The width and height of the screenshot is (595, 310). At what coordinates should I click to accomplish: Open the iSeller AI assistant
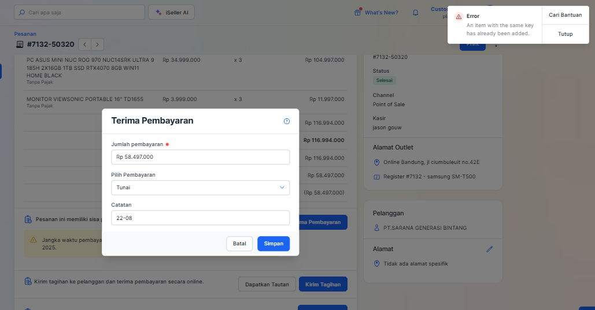coord(171,12)
